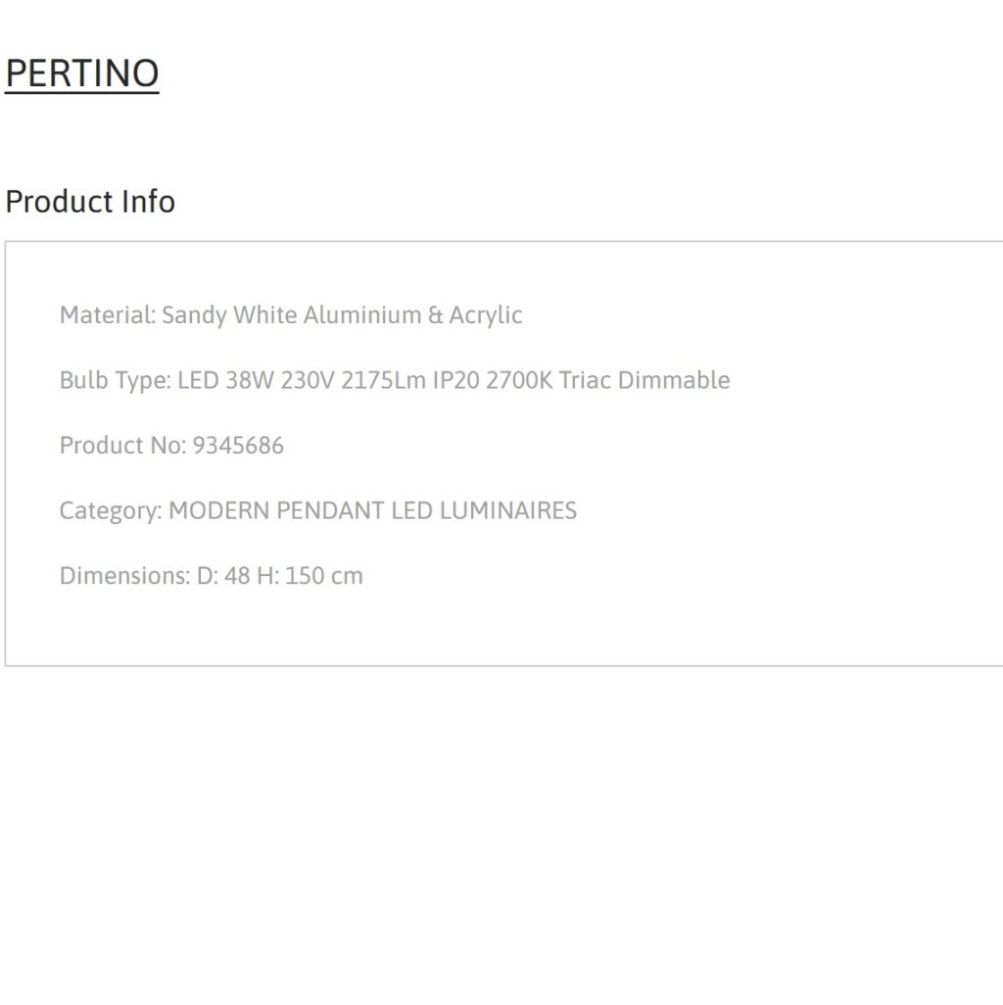Click the Sandy White Aluminium text
The width and height of the screenshot is (1003, 1005).
coord(292,314)
